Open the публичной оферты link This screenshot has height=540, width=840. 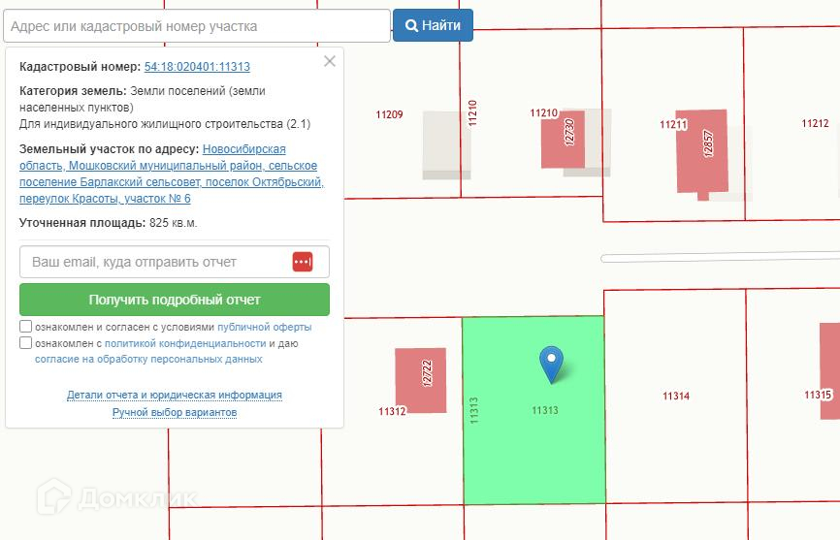(264, 327)
